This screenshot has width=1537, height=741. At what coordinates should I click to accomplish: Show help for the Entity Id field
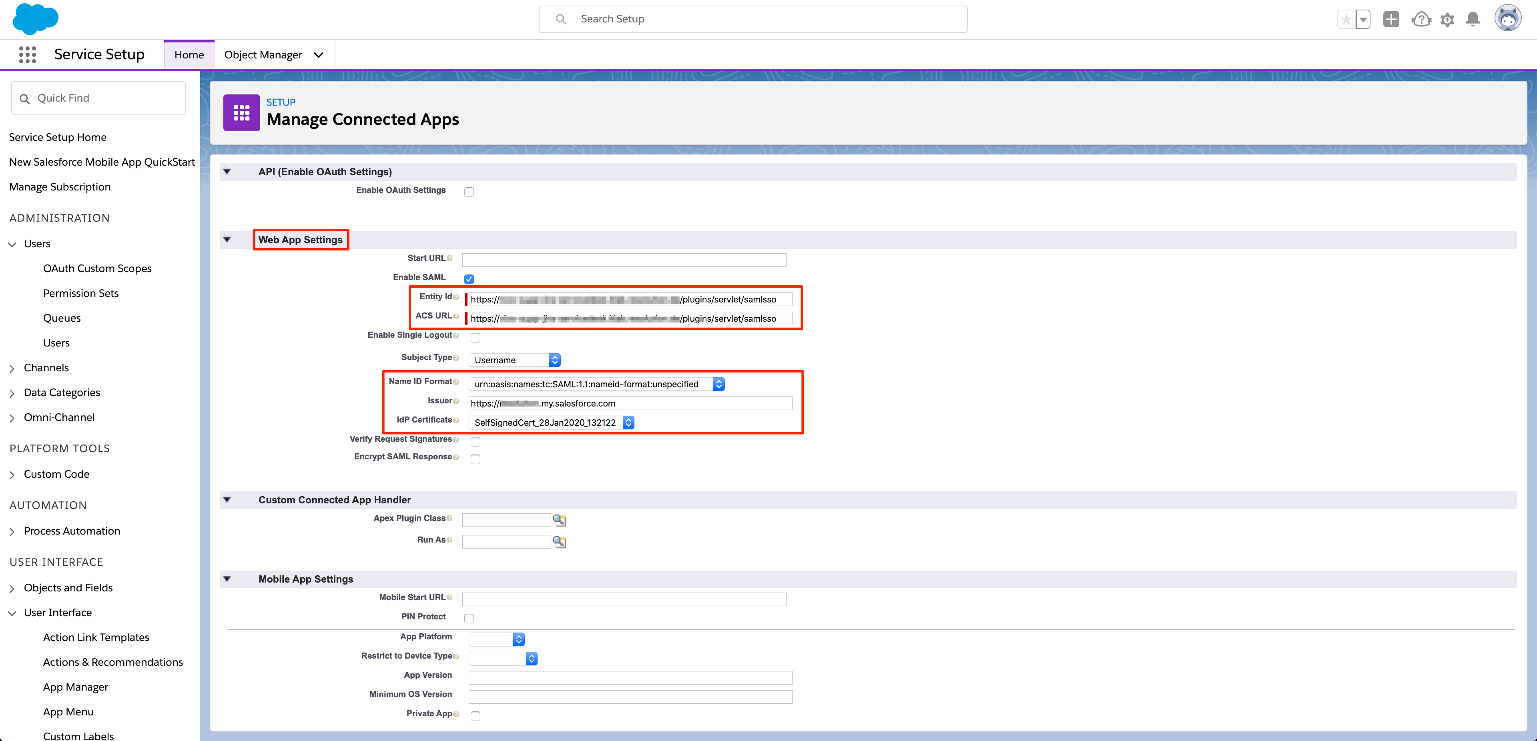456,297
